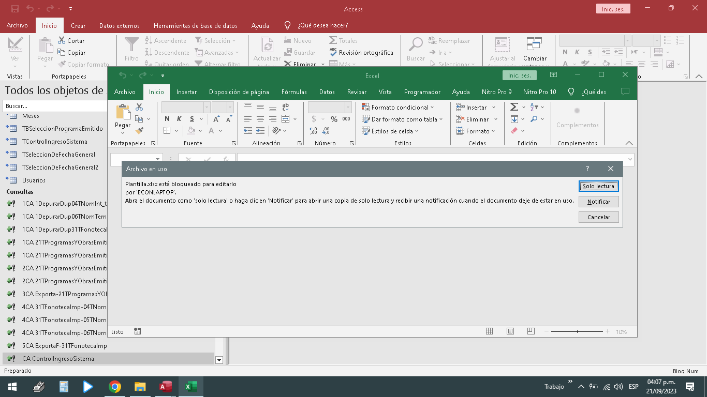This screenshot has width=707, height=397.
Task: Switch to Disposición de página tab
Action: coord(239,91)
